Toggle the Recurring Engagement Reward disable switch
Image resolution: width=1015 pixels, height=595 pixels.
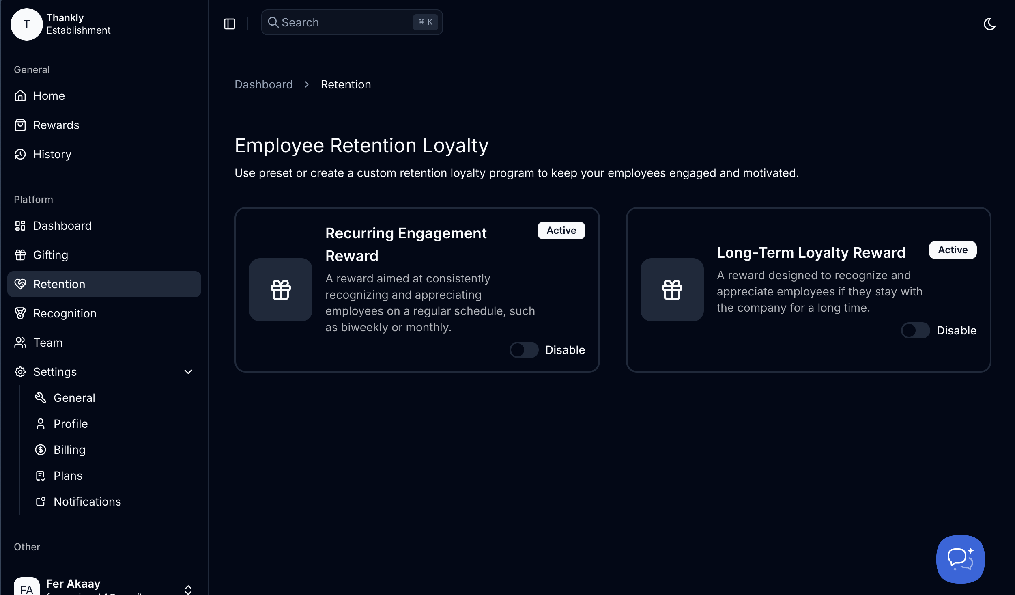[x=524, y=350]
